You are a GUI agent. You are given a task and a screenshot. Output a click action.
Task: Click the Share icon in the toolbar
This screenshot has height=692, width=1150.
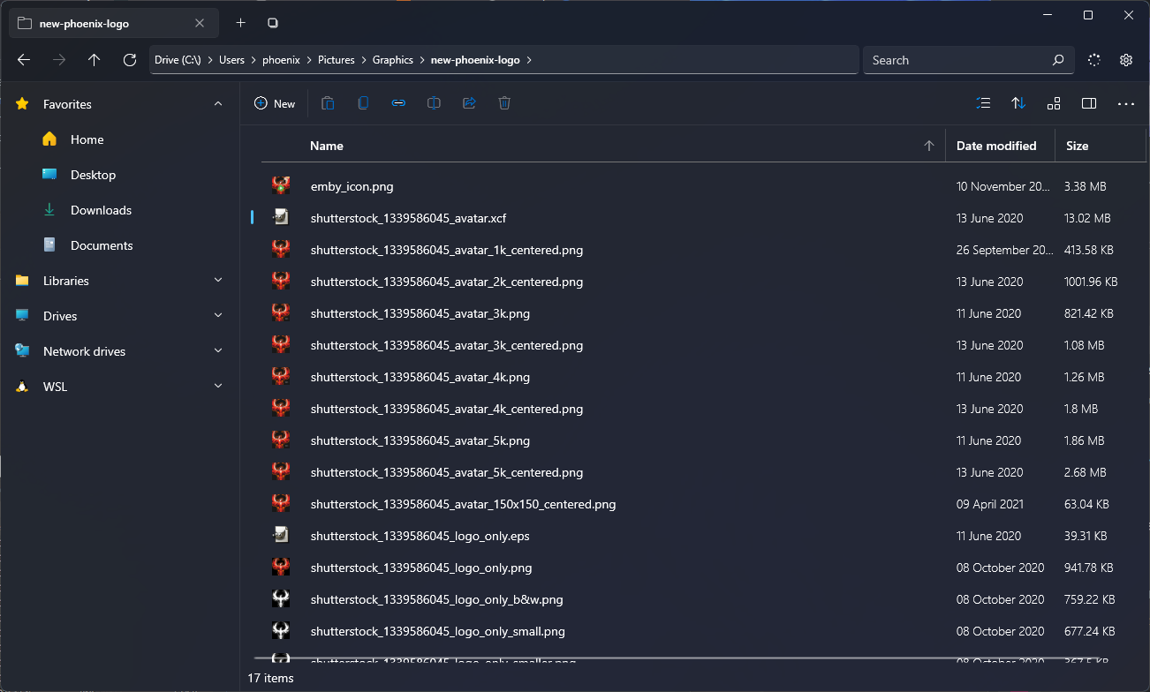[469, 103]
